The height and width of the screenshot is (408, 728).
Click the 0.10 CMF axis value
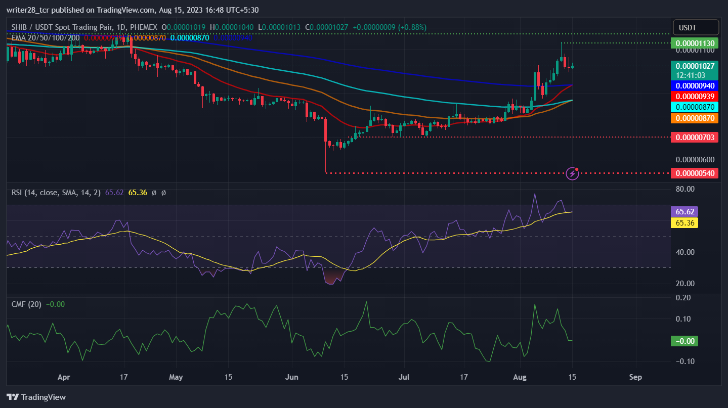tap(683, 319)
